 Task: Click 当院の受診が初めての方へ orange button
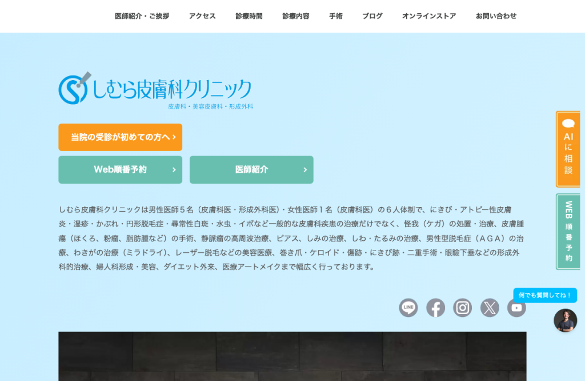[121, 137]
